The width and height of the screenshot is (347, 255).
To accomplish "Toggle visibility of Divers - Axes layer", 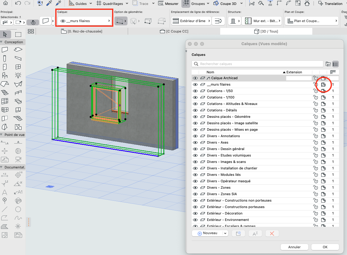I will coord(195,142).
